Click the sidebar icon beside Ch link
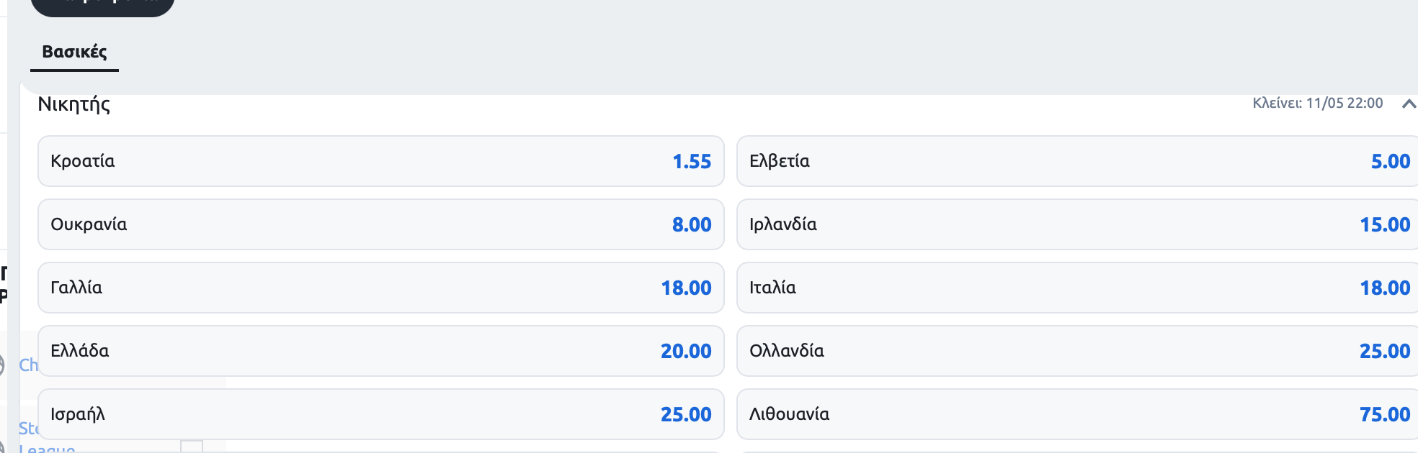Image resolution: width=1418 pixels, height=453 pixels. click(2, 365)
